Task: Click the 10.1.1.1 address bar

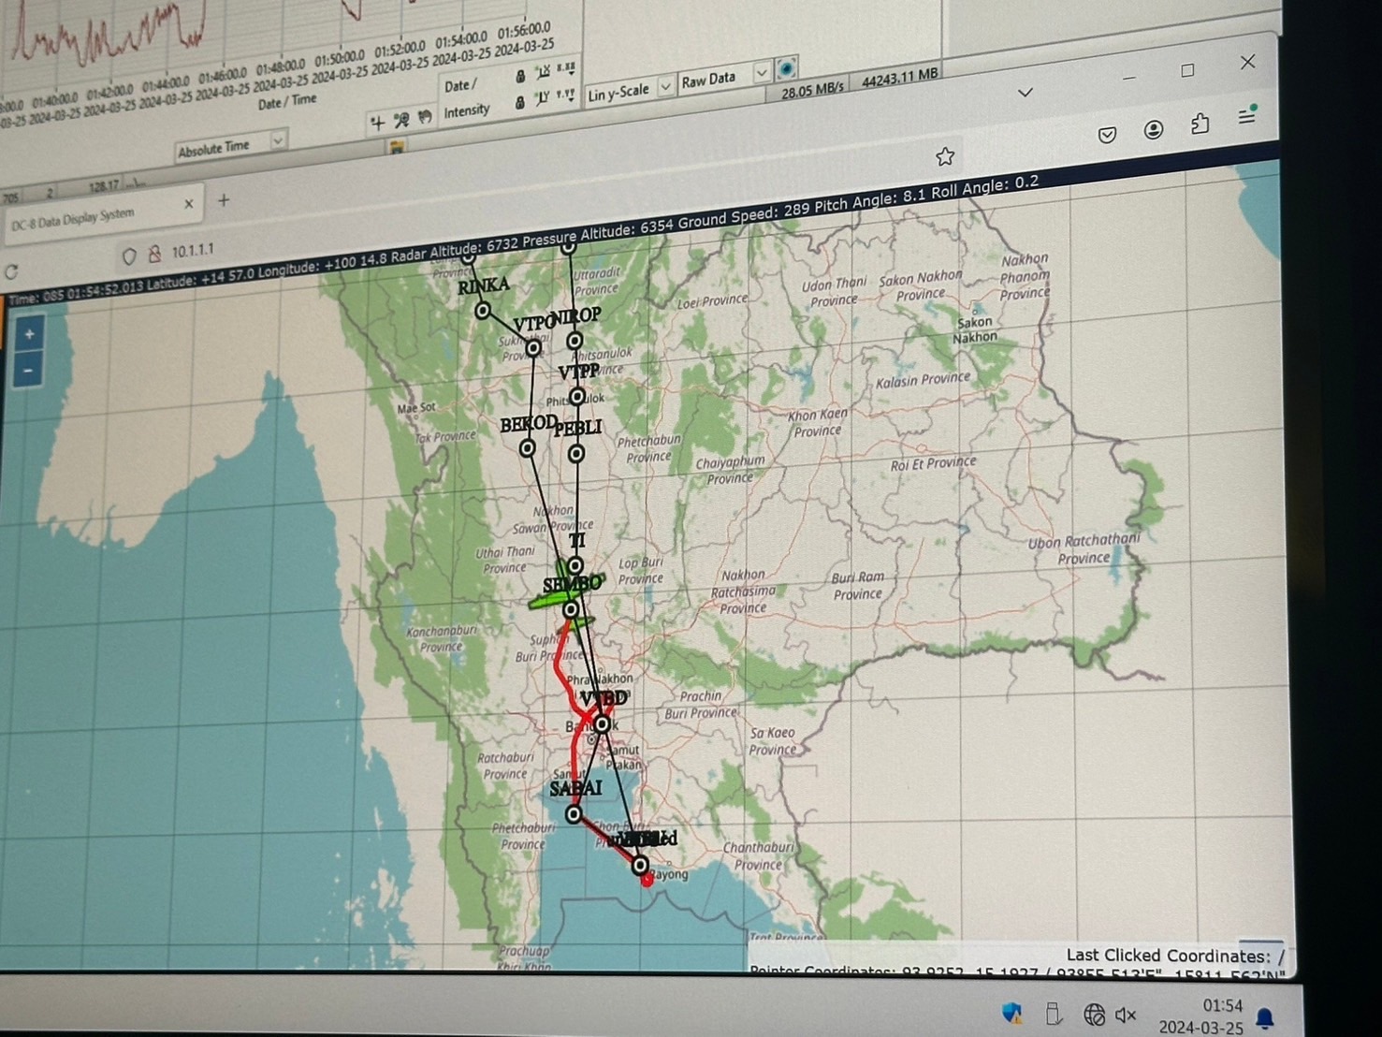Action: pos(193,250)
